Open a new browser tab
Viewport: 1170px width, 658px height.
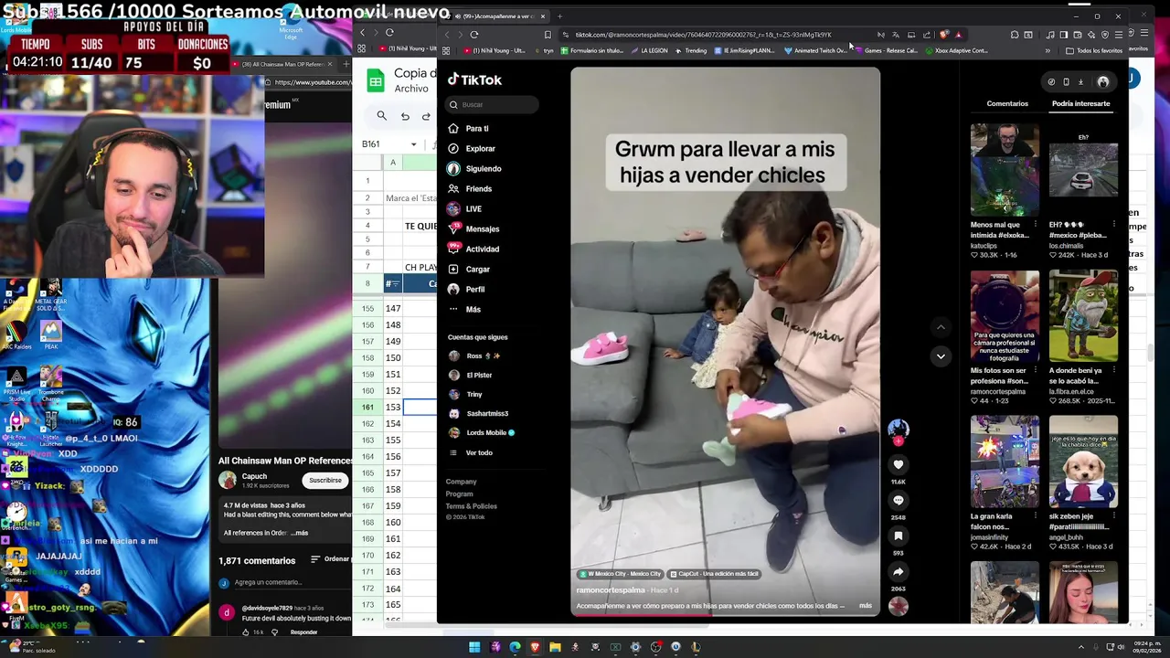pyautogui.click(x=559, y=16)
